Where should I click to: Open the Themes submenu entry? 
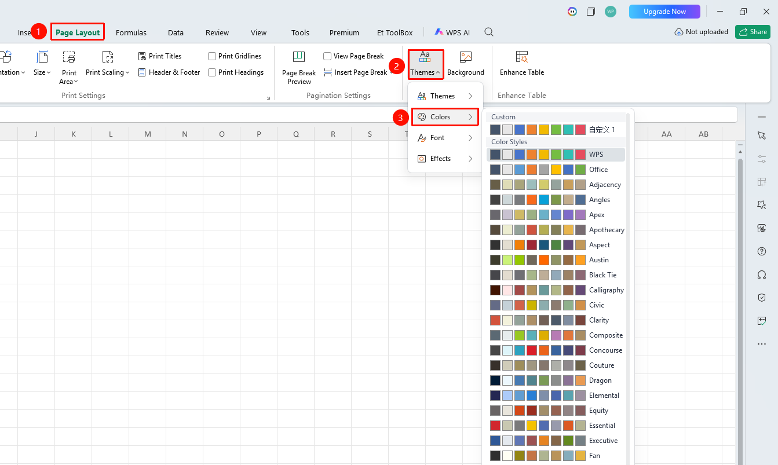pos(445,96)
